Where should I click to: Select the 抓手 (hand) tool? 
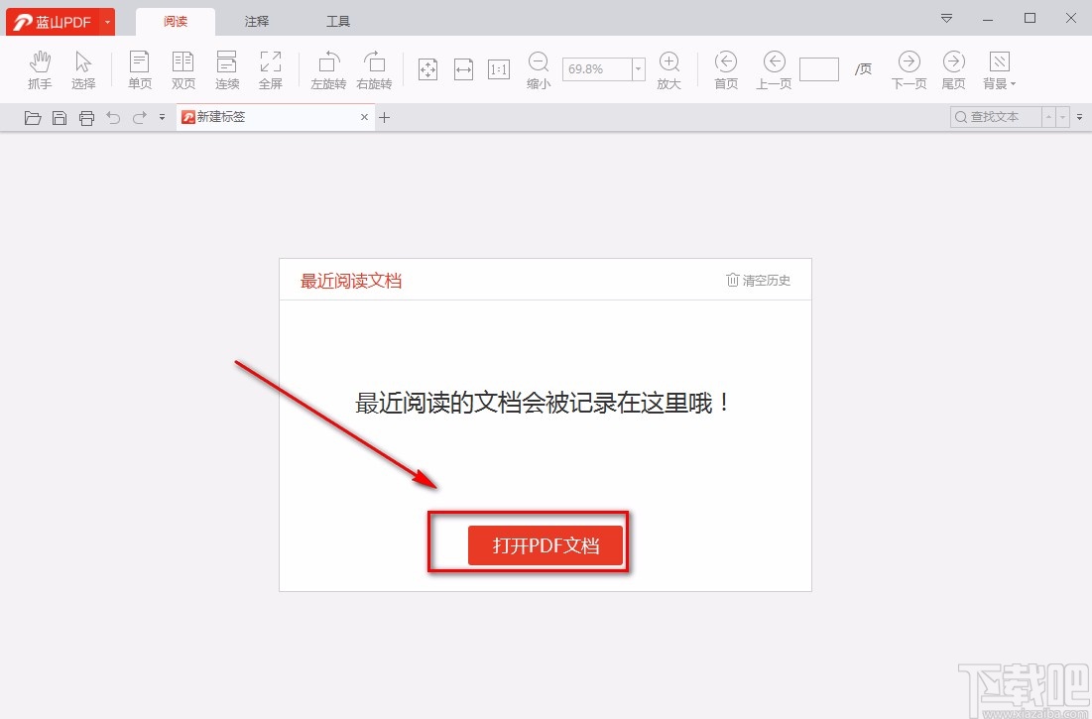40,68
